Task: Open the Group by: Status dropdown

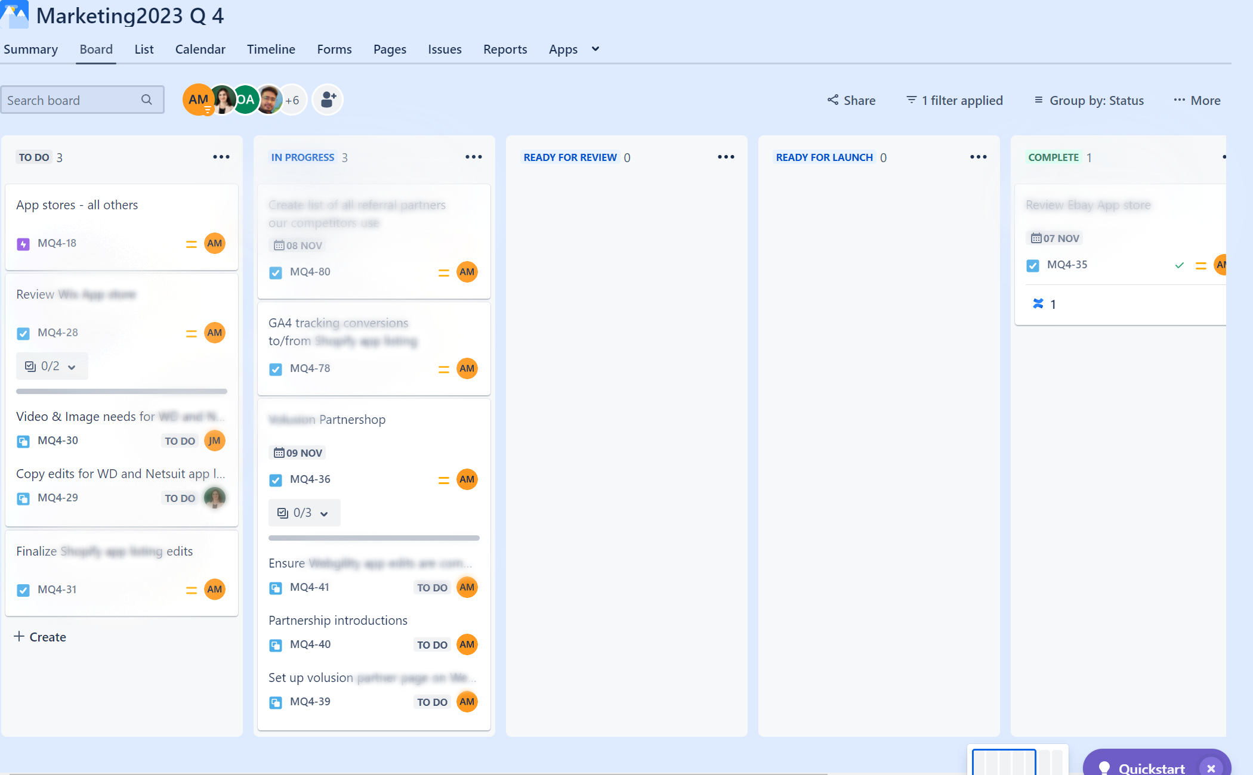Action: 1089,100
